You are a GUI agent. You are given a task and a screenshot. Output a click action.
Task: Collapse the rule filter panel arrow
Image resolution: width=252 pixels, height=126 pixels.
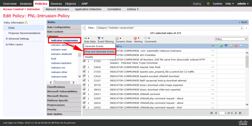pos(84,28)
